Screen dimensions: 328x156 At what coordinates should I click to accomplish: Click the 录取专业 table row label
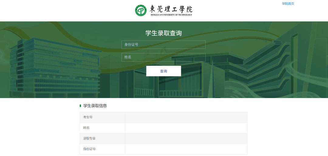click(89, 138)
